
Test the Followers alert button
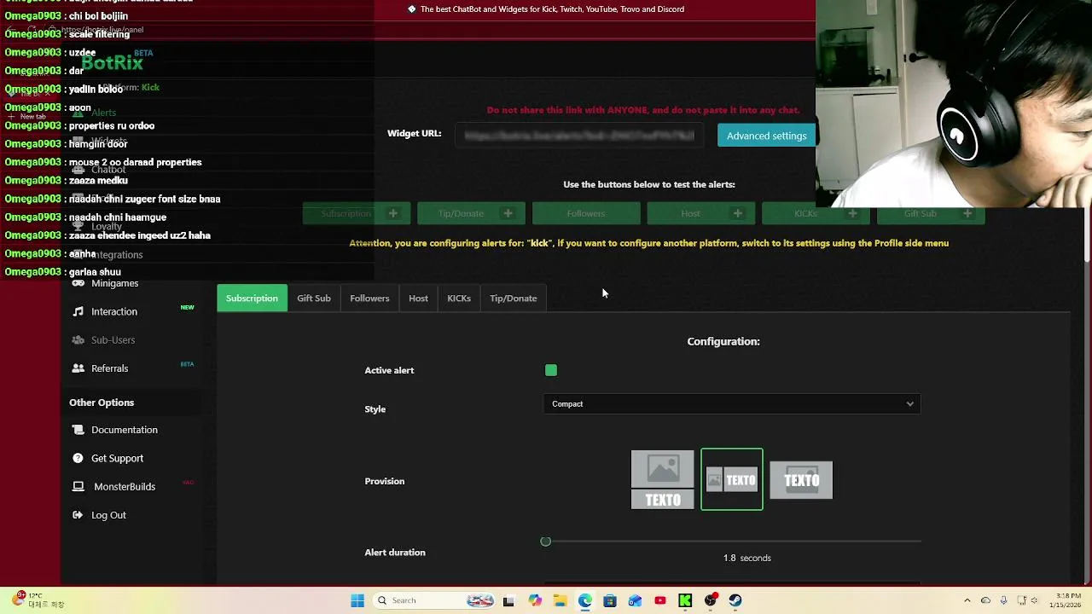(x=586, y=213)
